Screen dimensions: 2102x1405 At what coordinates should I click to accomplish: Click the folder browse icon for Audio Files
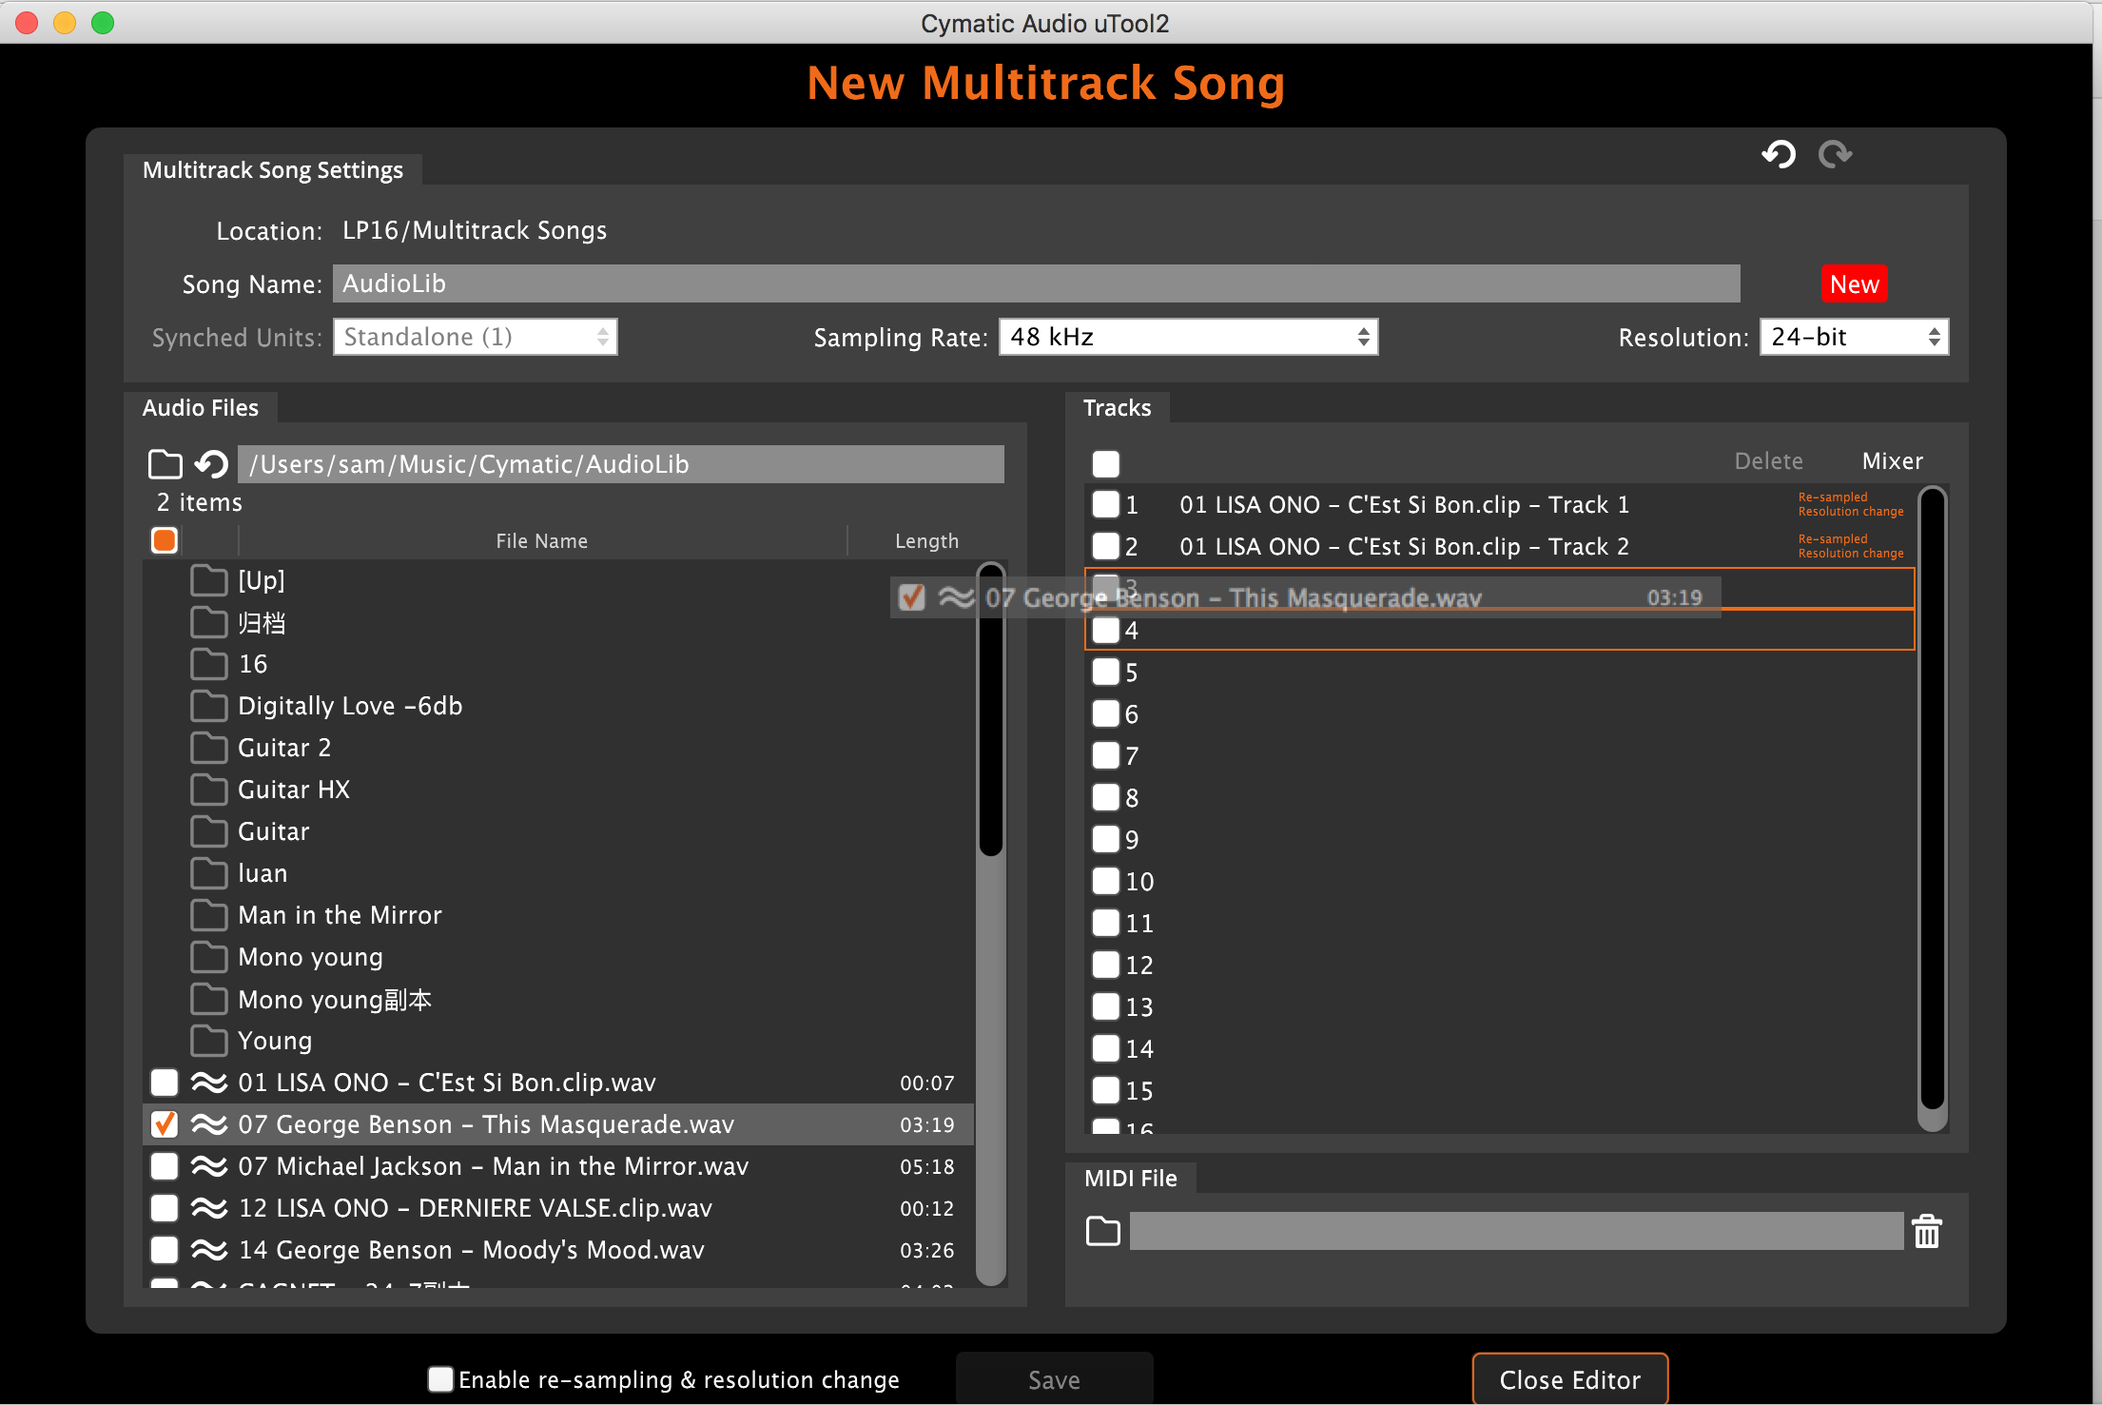pos(163,461)
